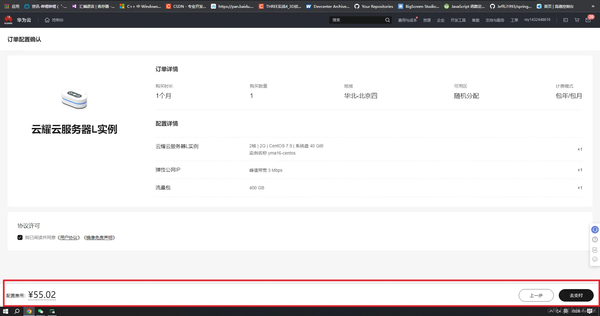Open the 首页 高德控制台 bookmark

tap(555, 6)
